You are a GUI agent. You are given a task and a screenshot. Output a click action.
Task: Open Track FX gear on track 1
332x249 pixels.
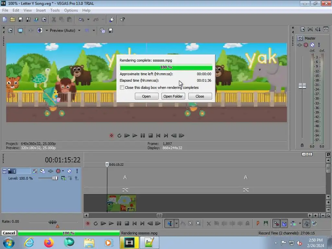(58, 171)
